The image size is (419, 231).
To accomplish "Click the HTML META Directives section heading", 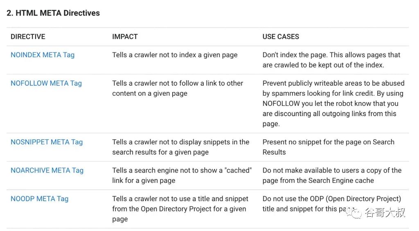I will 53,13.
